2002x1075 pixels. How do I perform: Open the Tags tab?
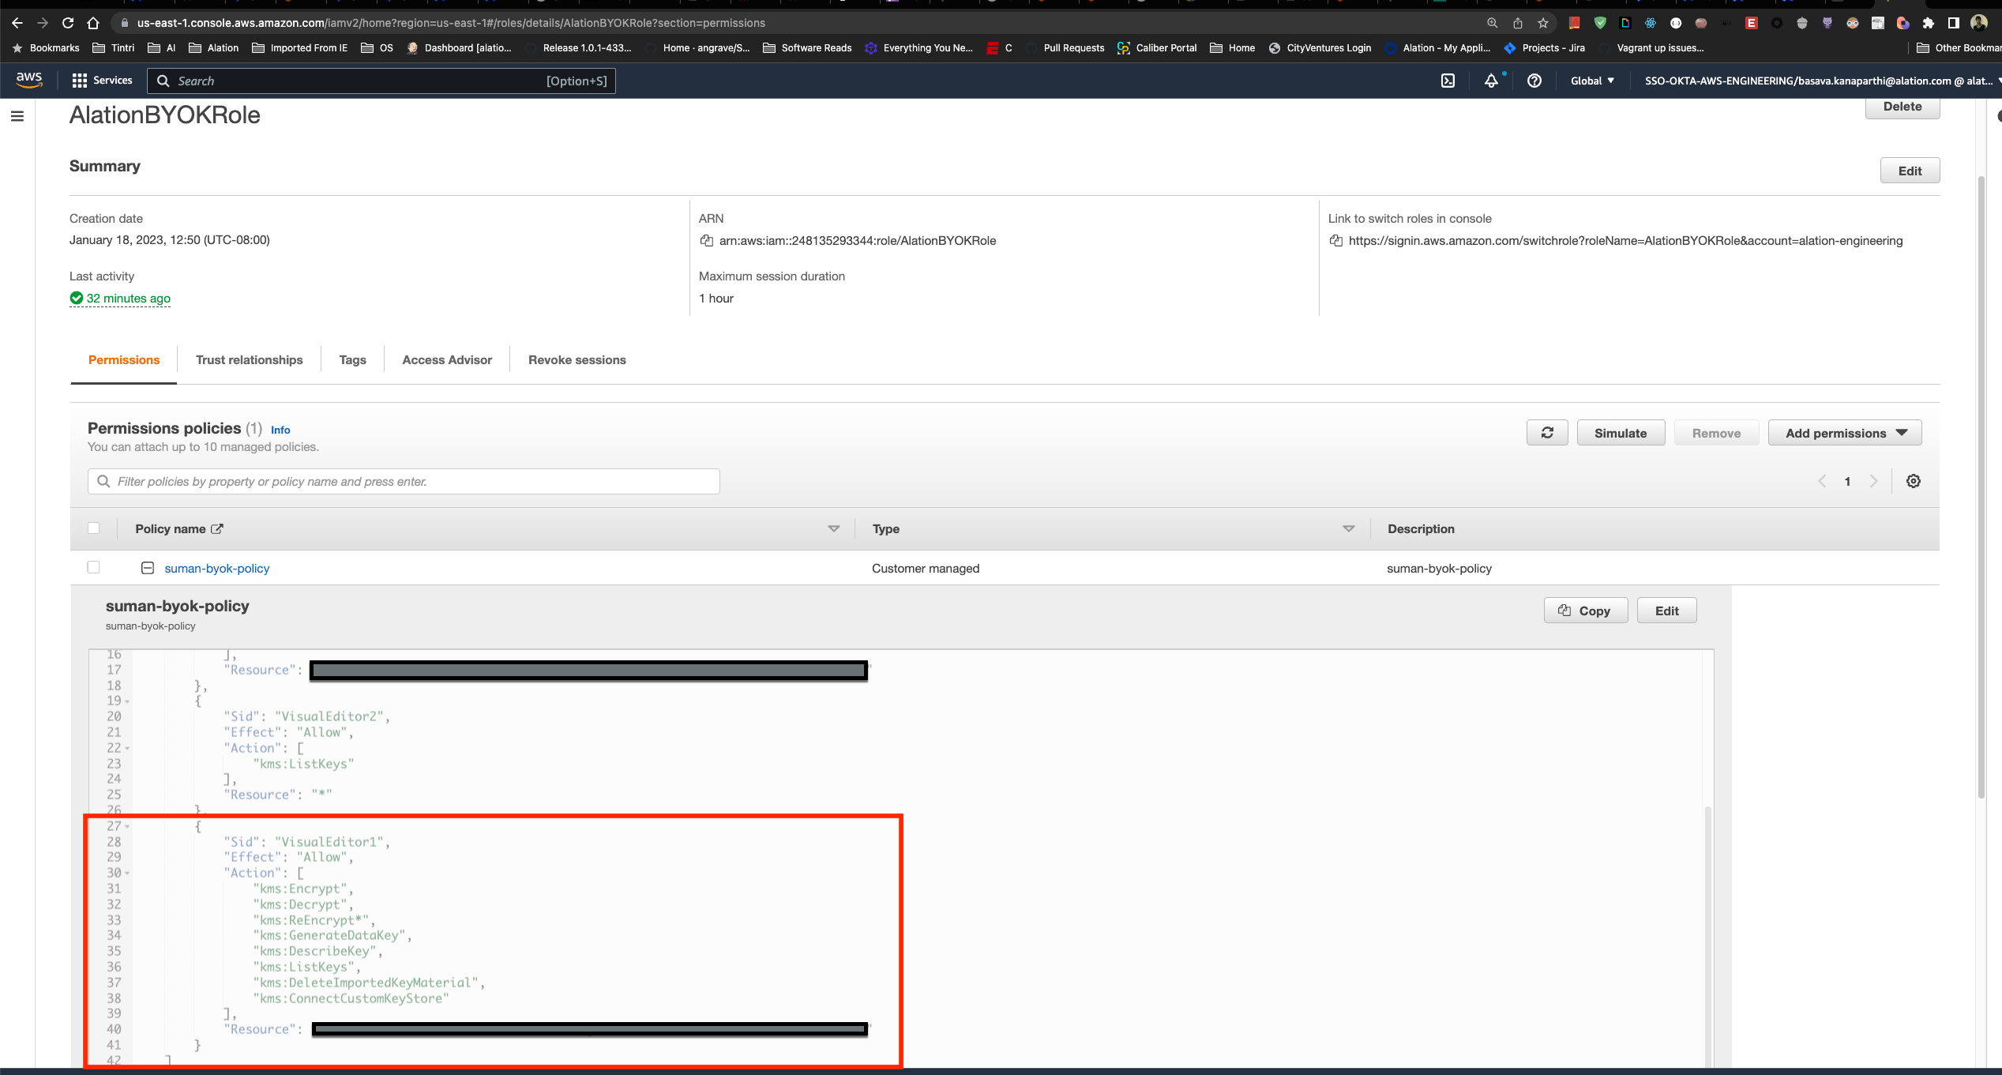(x=353, y=360)
